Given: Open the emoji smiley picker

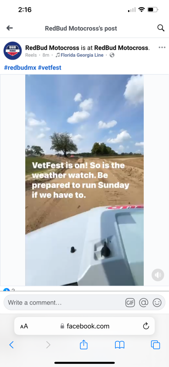Looking at the screenshot, I should point(157,303).
